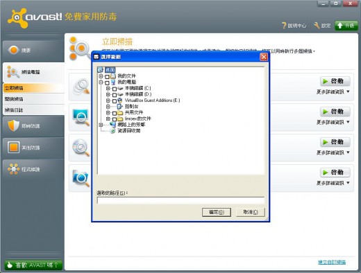Click the folder scan icon with magnifier

(x=81, y=178)
